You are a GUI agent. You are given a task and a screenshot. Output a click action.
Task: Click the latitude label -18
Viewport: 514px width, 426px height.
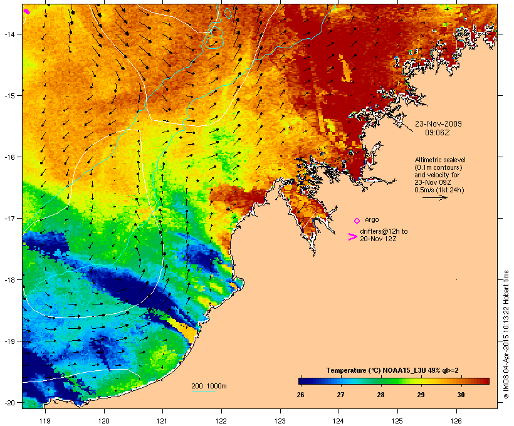(9, 279)
